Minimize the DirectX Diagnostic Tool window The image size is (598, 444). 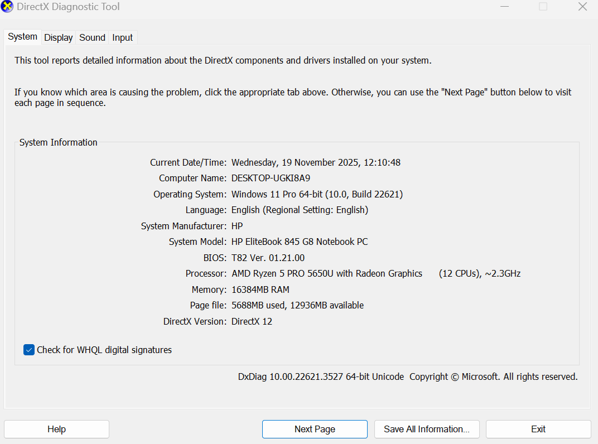tap(504, 7)
